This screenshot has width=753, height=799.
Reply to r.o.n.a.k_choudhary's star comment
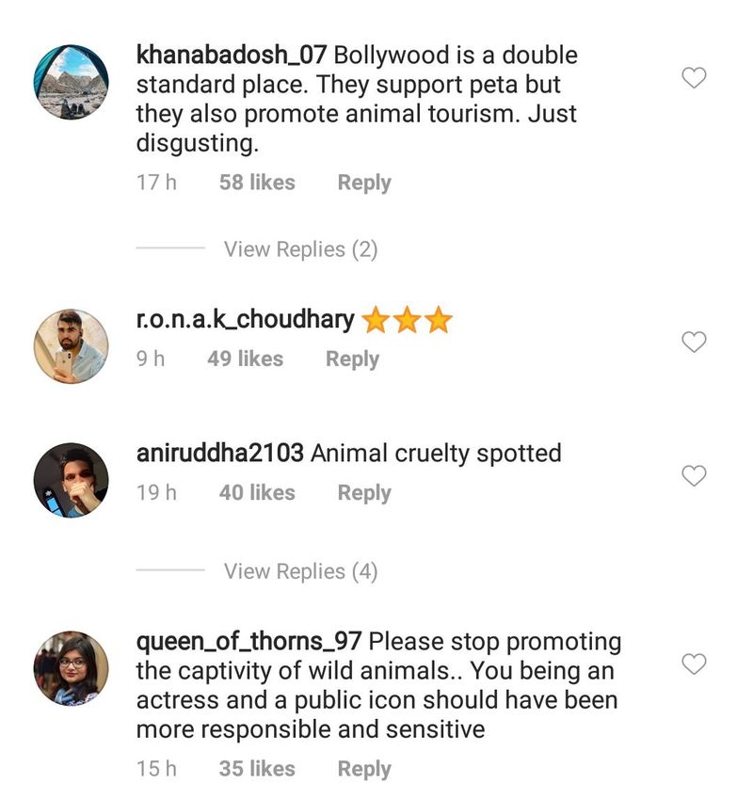click(352, 359)
